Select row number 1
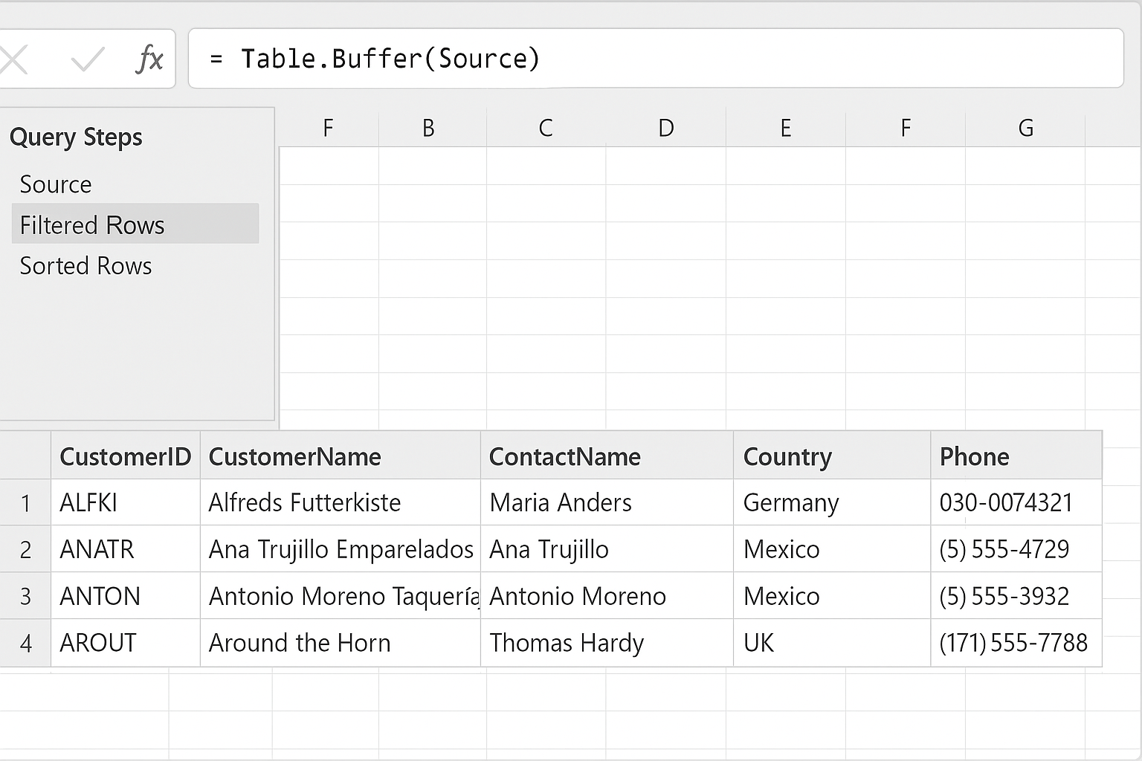 coord(25,503)
